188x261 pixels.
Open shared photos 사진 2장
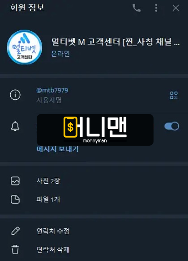(94, 181)
